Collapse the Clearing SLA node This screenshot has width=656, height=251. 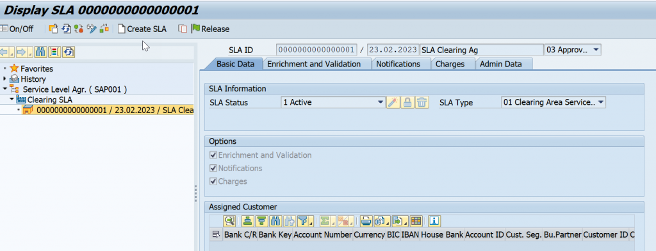pos(12,100)
